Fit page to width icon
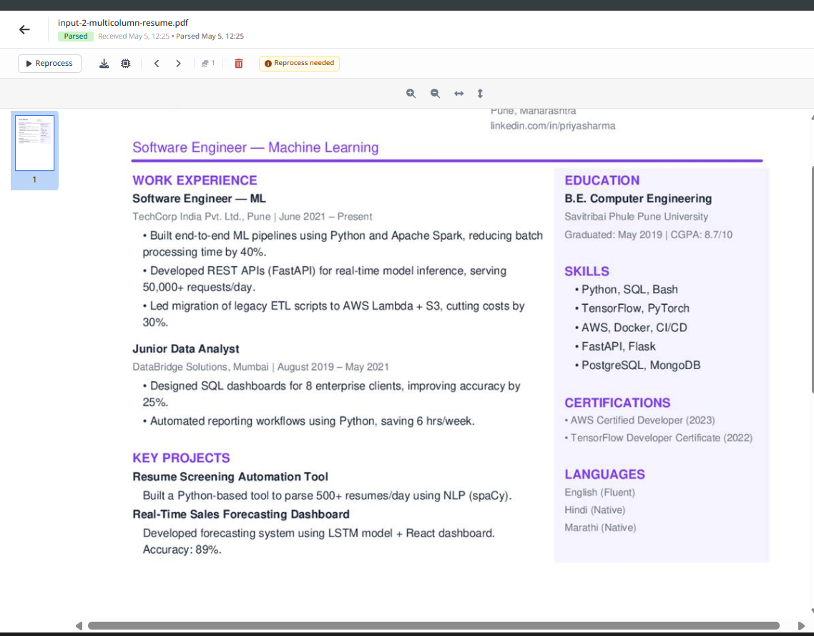 459,94
